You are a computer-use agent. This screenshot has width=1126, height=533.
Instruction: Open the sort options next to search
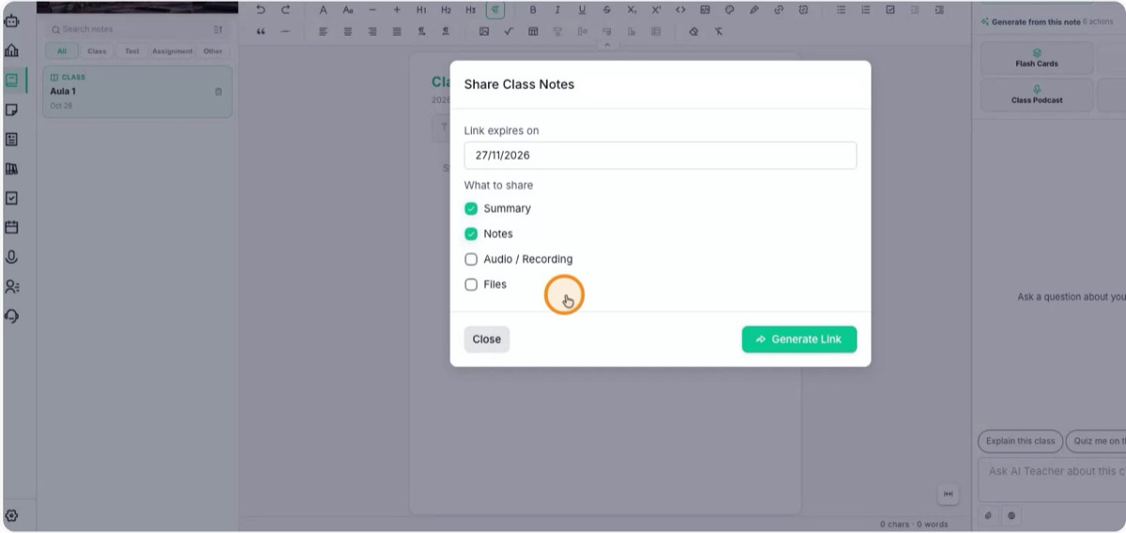(219, 29)
